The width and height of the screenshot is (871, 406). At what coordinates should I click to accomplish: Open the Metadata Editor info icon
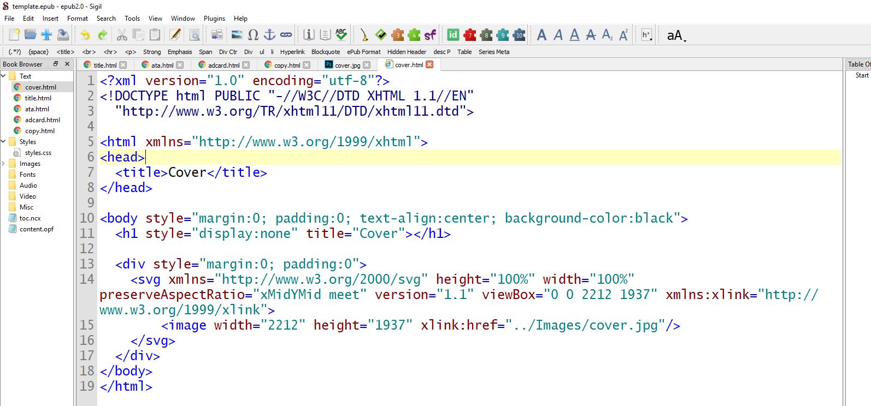click(x=309, y=35)
